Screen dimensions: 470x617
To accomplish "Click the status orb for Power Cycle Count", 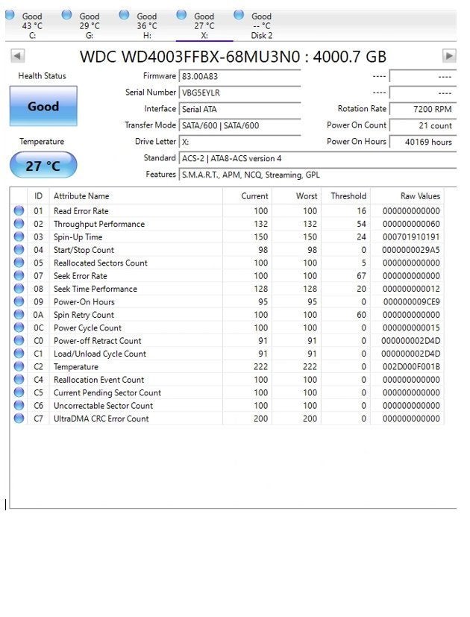I will pyautogui.click(x=19, y=328).
